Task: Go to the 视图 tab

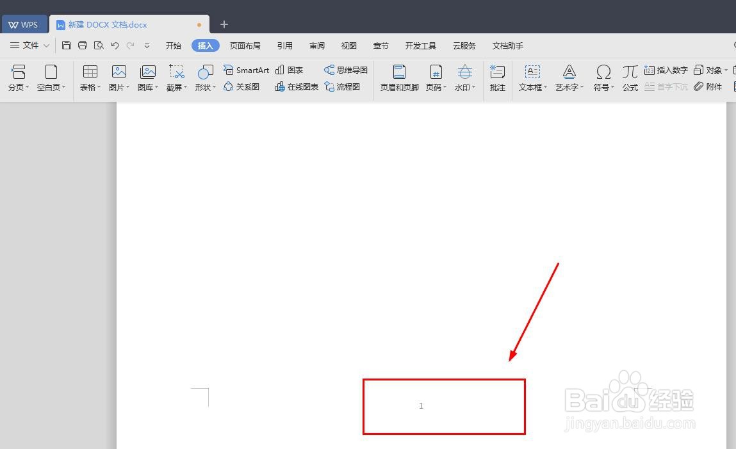Action: (x=348, y=45)
